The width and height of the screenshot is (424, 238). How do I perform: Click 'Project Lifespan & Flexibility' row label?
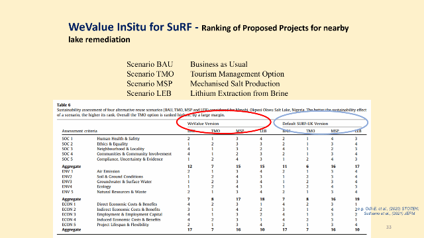point(123,225)
